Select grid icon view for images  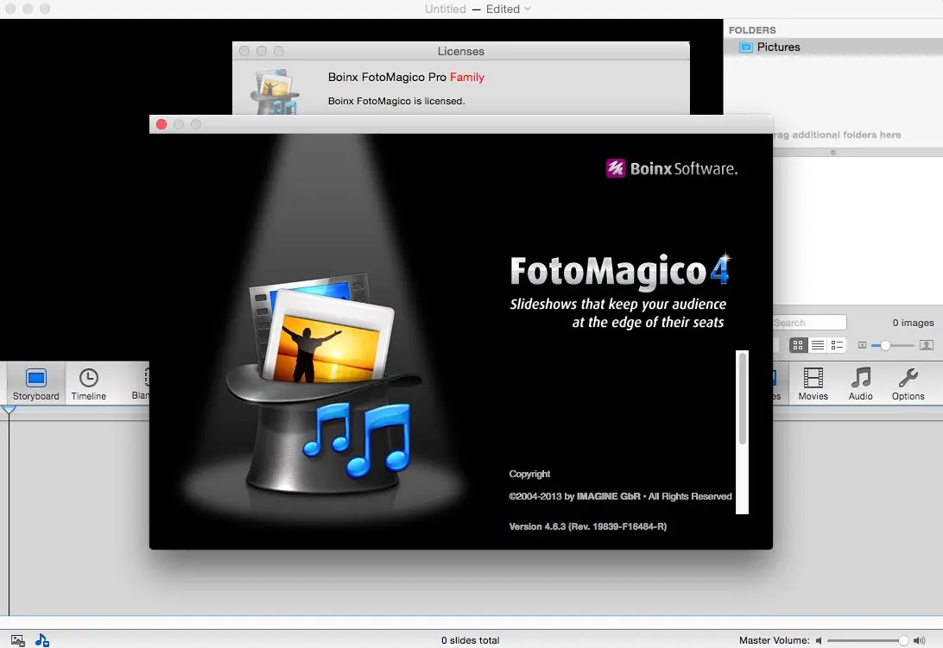[x=798, y=345]
